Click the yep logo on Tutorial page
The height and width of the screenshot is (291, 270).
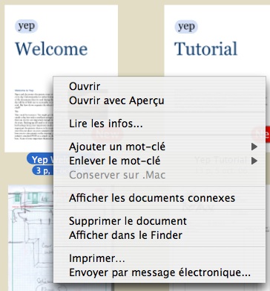click(186, 26)
